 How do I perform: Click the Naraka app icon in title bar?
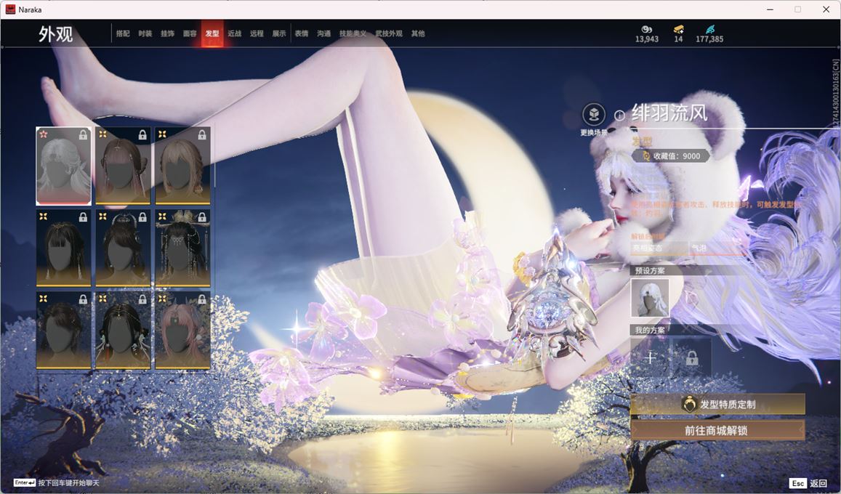pos(10,9)
